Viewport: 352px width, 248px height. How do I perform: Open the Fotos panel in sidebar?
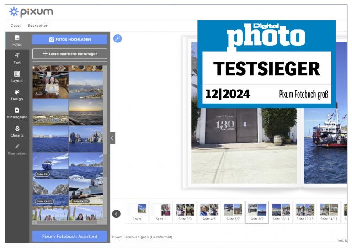tap(17, 41)
